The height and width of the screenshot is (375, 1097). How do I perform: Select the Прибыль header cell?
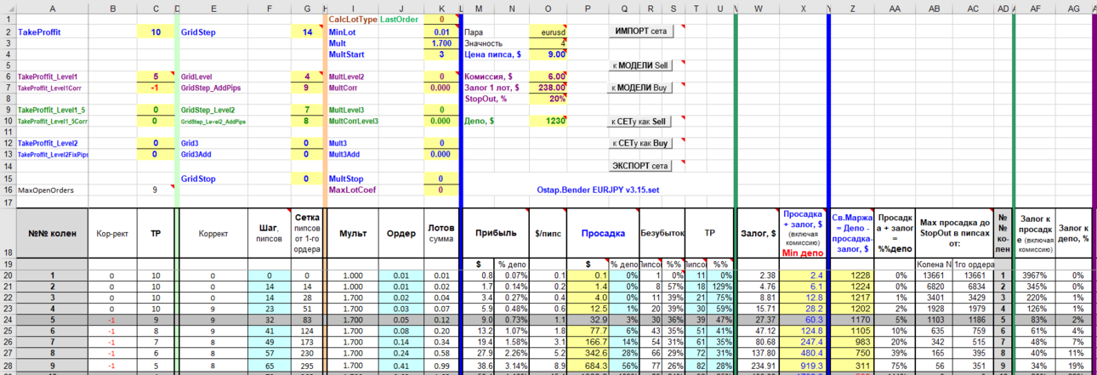pyautogui.click(x=495, y=233)
